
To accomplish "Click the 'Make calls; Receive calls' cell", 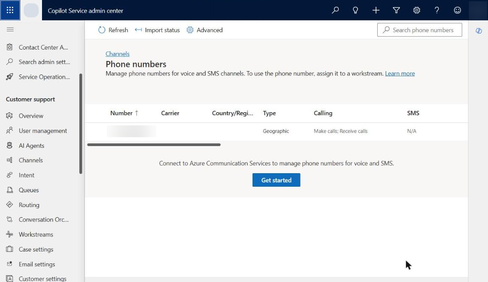I will (x=340, y=131).
